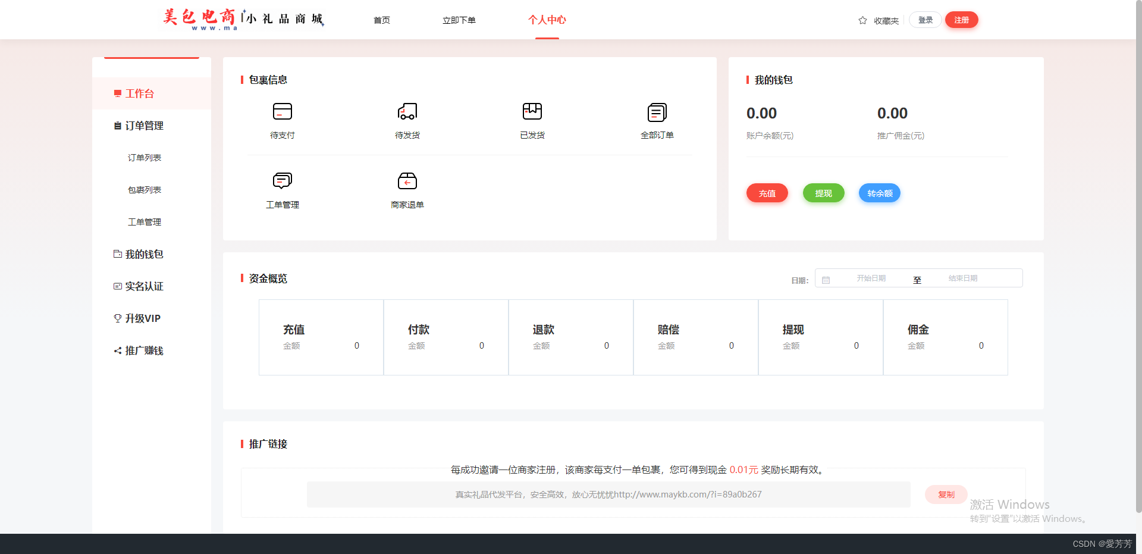Click the 提现 amount card in 资金概览

click(x=821, y=337)
